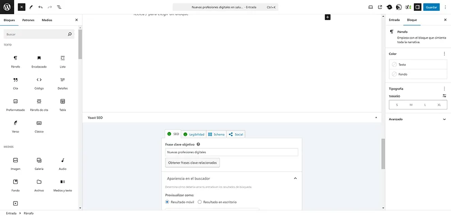The width and height of the screenshot is (451, 216).
Task: Insert a Párrafo block
Action: pyautogui.click(x=15, y=61)
